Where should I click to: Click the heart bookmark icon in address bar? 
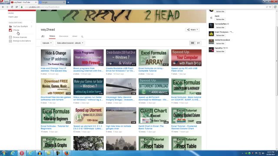point(270,7)
